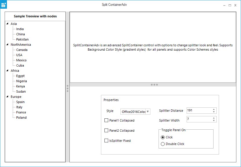
Task: Click the up arrow on Splitter Distance
Action: [213, 109]
